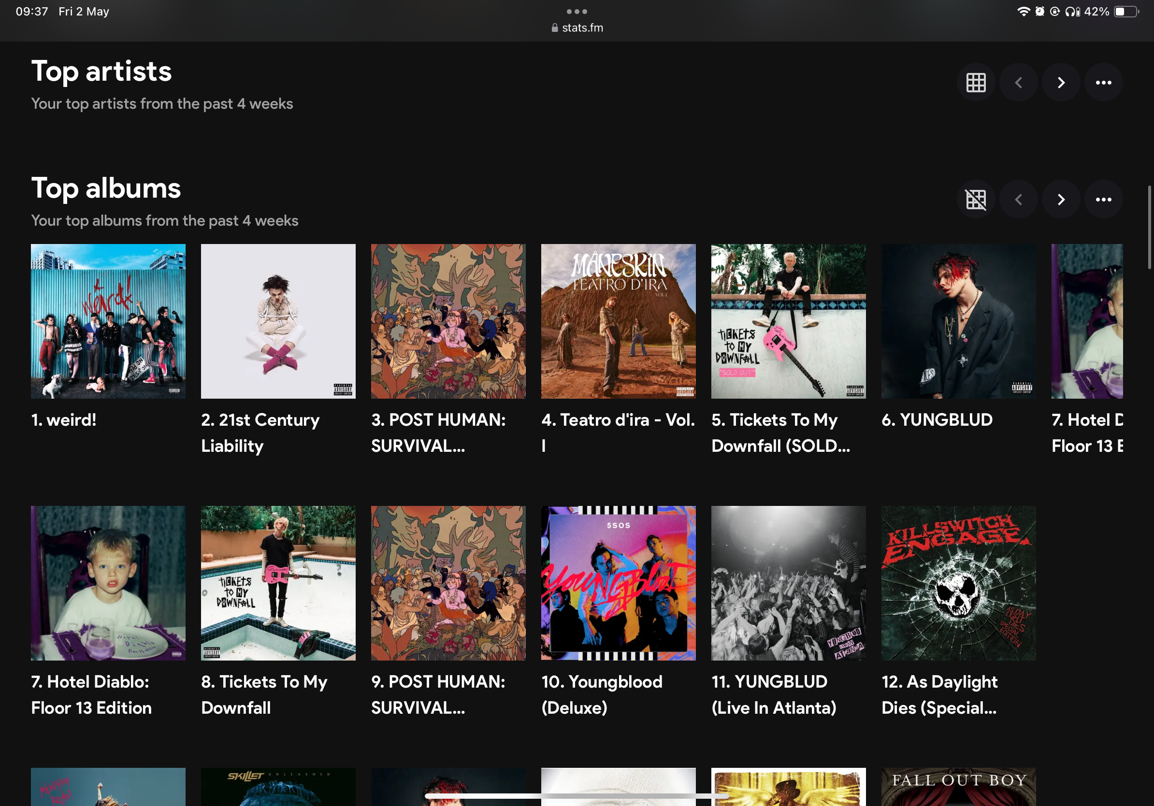The image size is (1154, 806).
Task: Click 'Your top albums from the past 4 weeks'
Action: point(165,221)
